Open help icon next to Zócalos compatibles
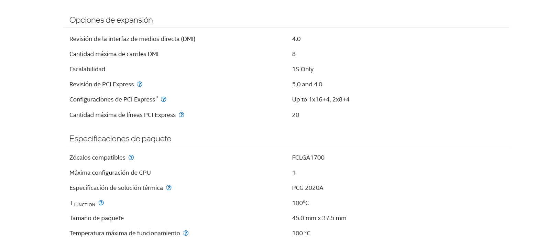This screenshot has height=238, width=536. tap(131, 158)
